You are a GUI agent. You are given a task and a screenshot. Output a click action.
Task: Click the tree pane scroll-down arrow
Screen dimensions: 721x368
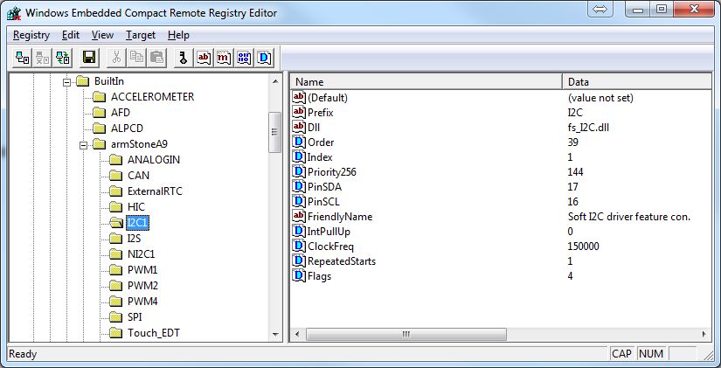[275, 335]
